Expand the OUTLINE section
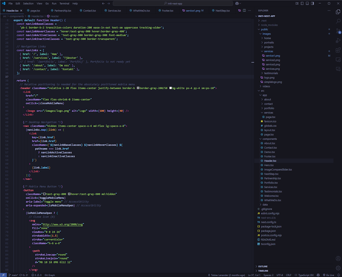The image size is (342, 277). click(294, 266)
